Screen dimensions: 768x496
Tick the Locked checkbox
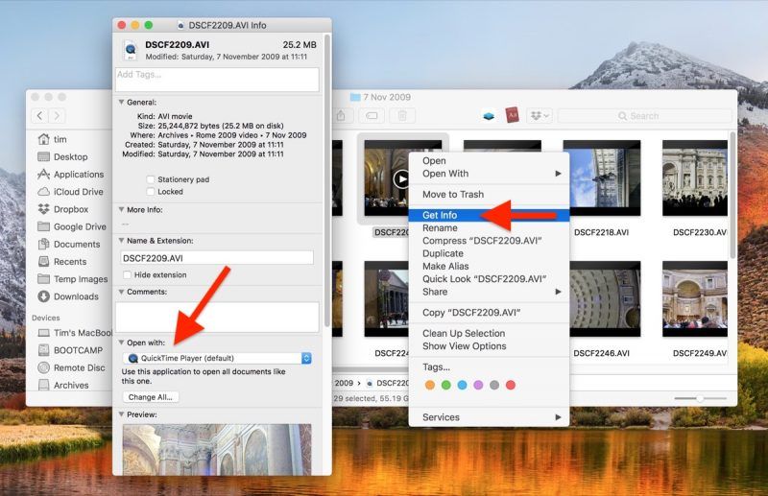point(151,192)
